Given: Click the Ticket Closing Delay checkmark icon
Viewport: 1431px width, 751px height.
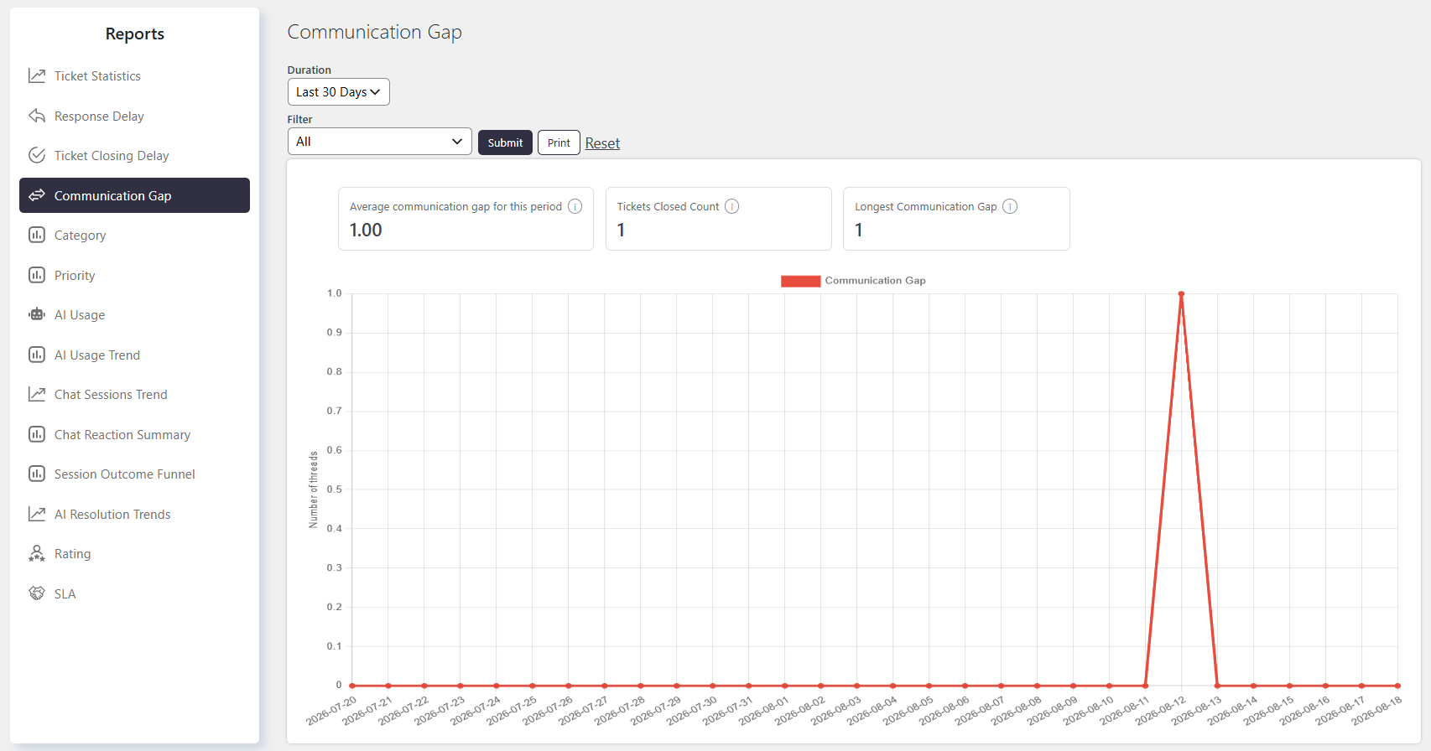Looking at the screenshot, I should (37, 155).
